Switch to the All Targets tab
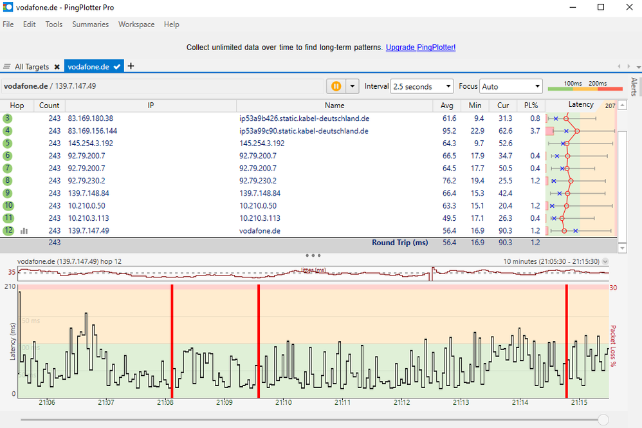Screen dimensions: 642x428 tap(32, 67)
